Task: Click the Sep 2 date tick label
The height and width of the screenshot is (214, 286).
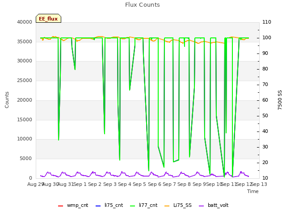Action: pos(95,184)
